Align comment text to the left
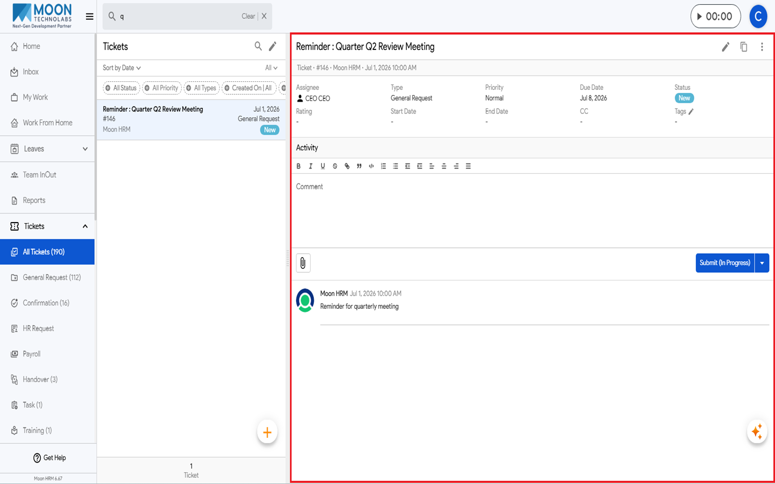The image size is (775, 484). pyautogui.click(x=432, y=166)
